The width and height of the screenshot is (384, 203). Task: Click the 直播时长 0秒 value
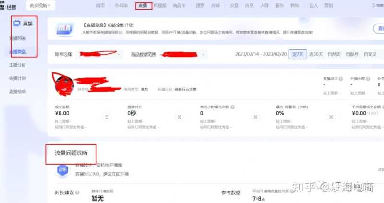pyautogui.click(x=132, y=113)
